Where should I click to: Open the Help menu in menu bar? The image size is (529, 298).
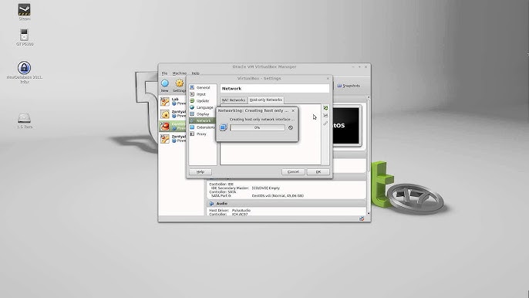[x=196, y=73]
